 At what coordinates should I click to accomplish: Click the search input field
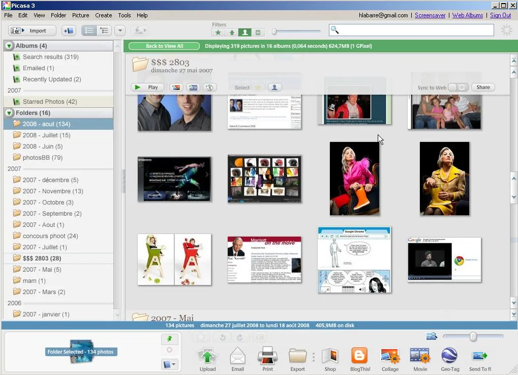click(x=411, y=30)
